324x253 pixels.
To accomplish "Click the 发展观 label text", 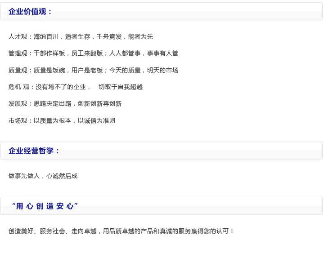I will pyautogui.click(x=18, y=103).
